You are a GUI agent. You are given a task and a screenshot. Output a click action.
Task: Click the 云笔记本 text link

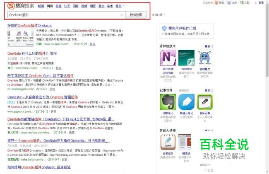[168, 153]
